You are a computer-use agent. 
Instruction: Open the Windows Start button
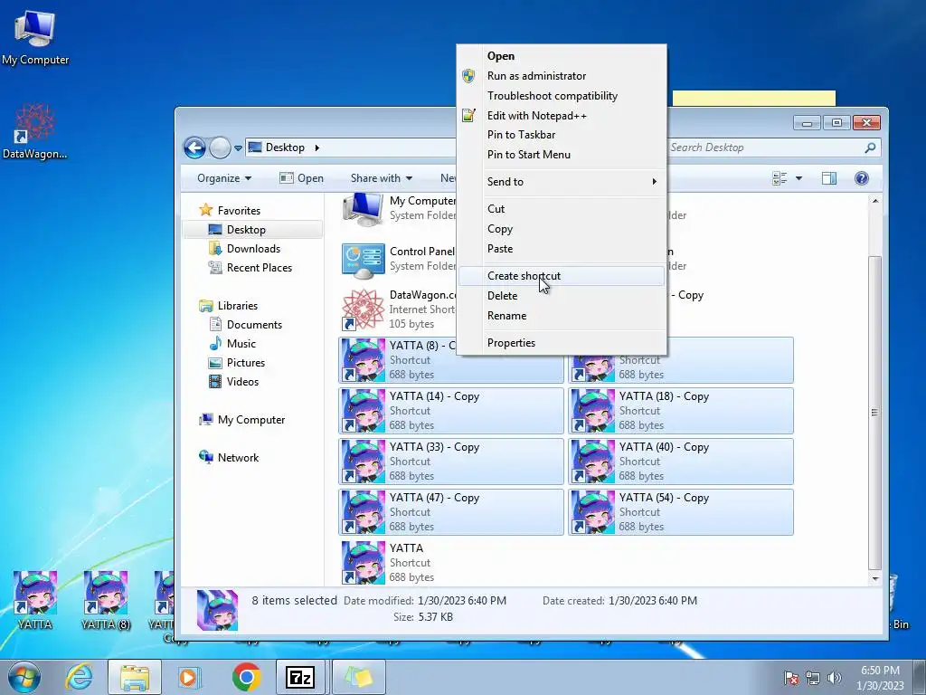(x=24, y=677)
